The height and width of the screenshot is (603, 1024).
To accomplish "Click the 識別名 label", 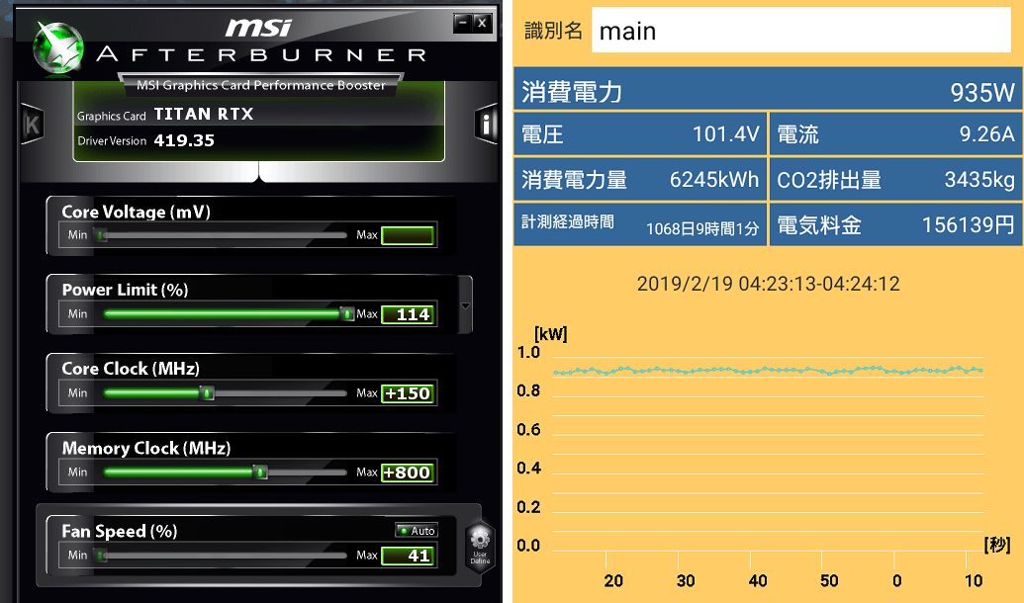I will [x=553, y=31].
